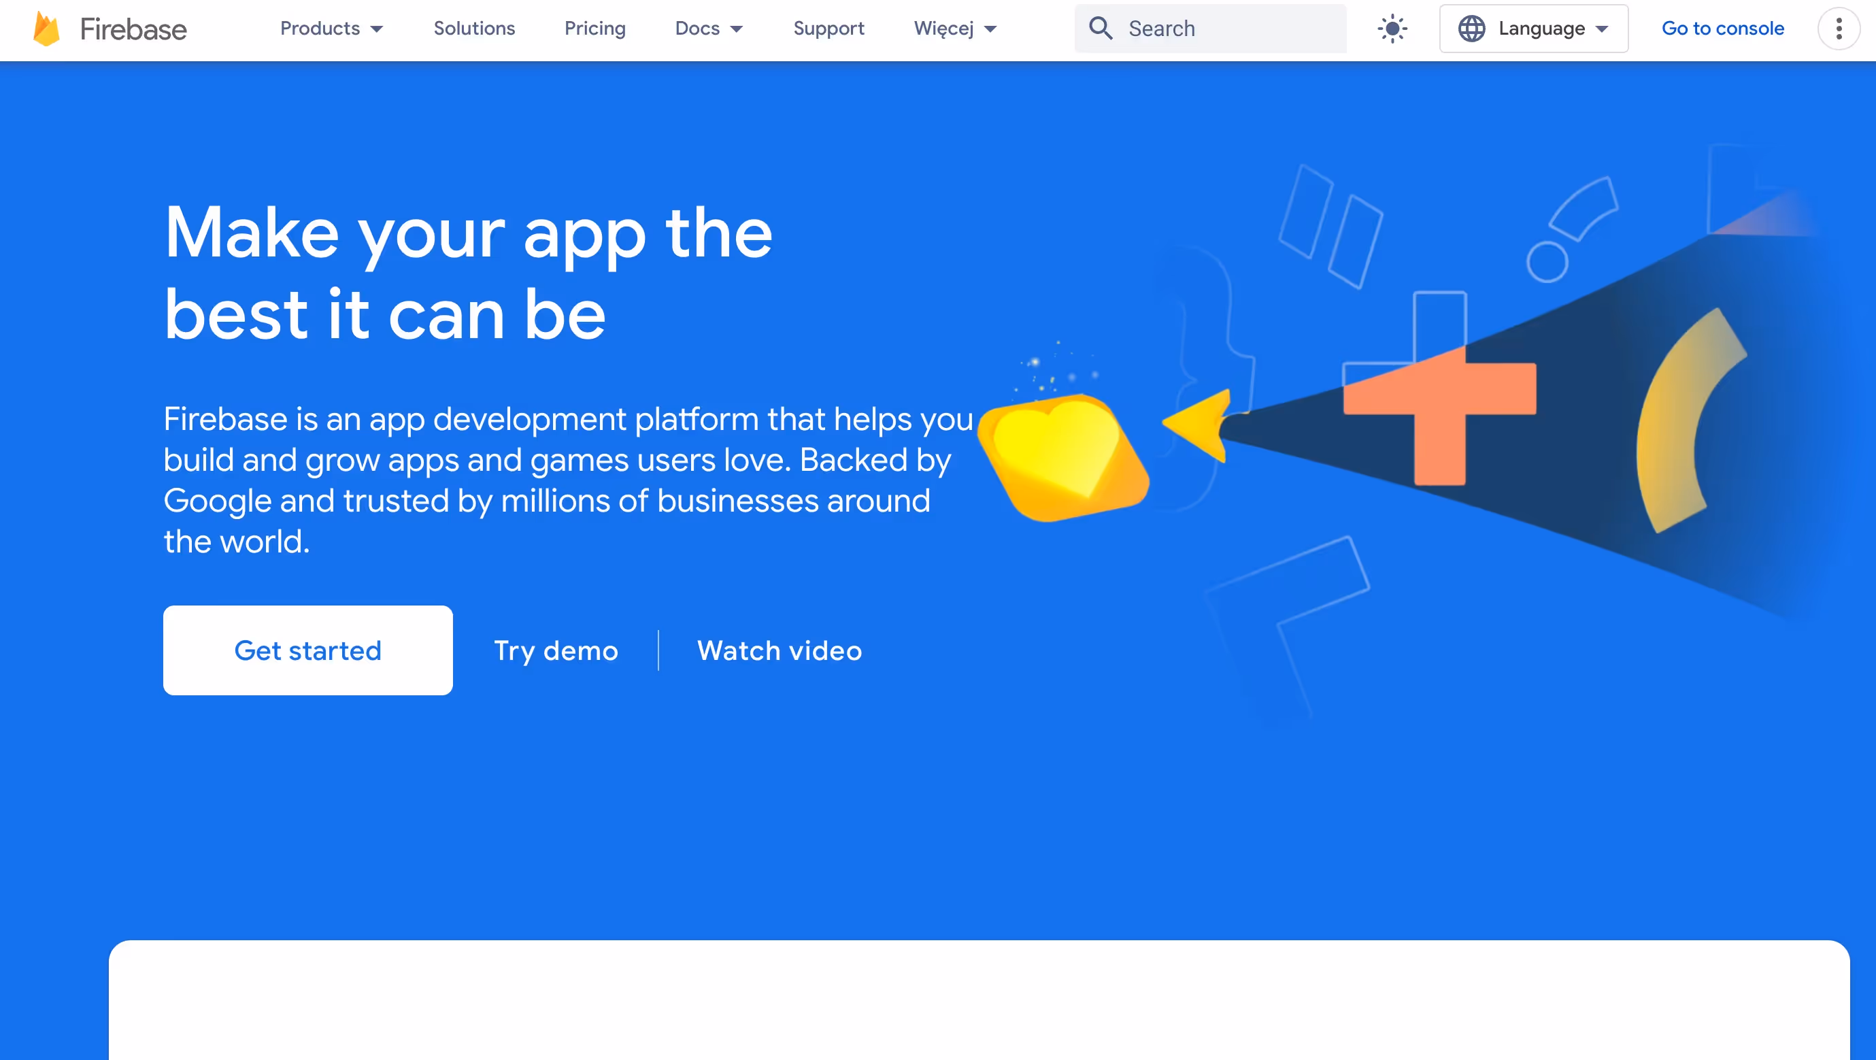Click the Firebase wordmark text
The image size is (1876, 1060).
click(x=133, y=29)
